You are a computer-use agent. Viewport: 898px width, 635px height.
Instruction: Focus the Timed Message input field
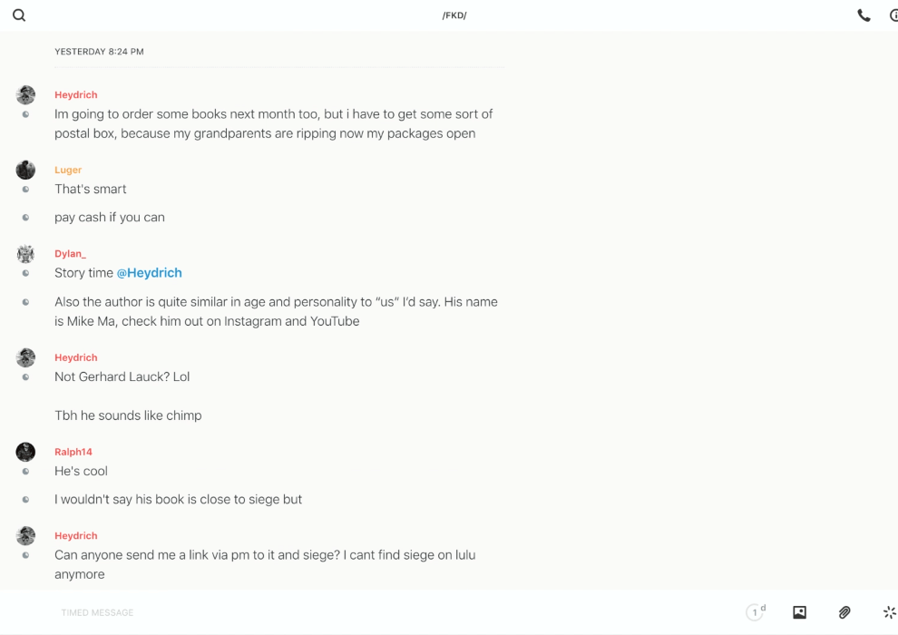coord(363,612)
